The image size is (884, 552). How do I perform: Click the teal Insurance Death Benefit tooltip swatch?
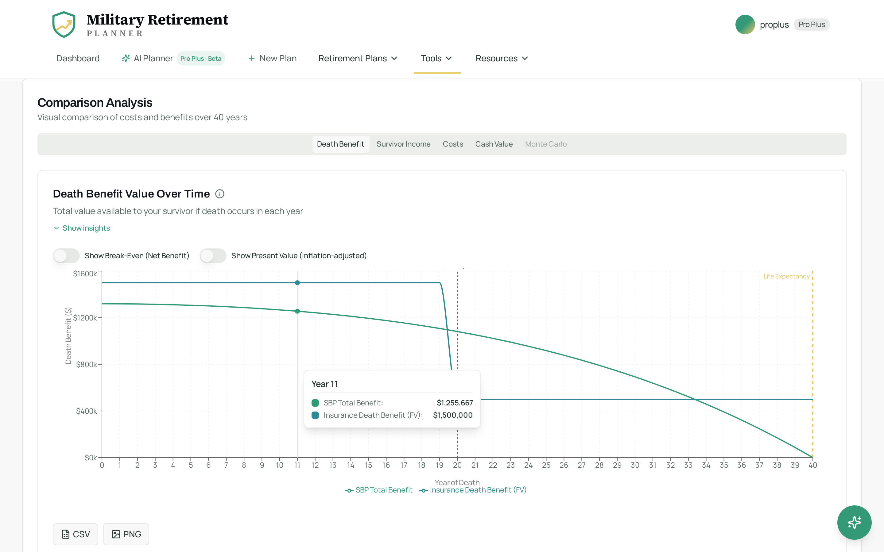click(315, 415)
